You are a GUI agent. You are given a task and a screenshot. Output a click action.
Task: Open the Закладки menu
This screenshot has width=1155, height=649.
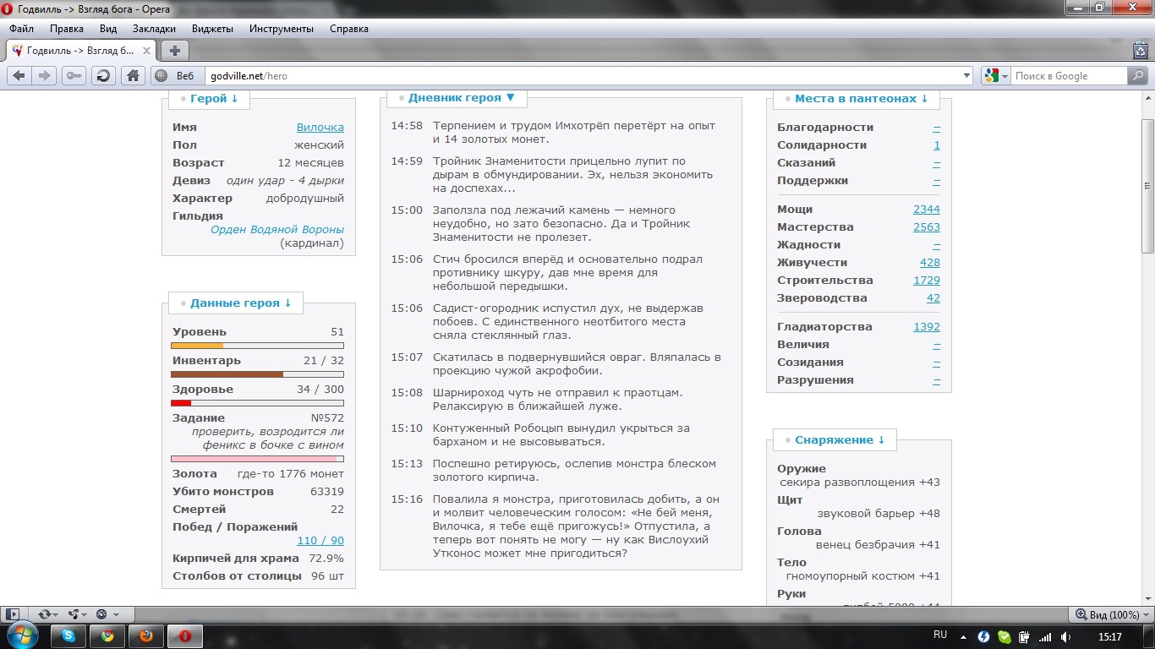(x=154, y=29)
